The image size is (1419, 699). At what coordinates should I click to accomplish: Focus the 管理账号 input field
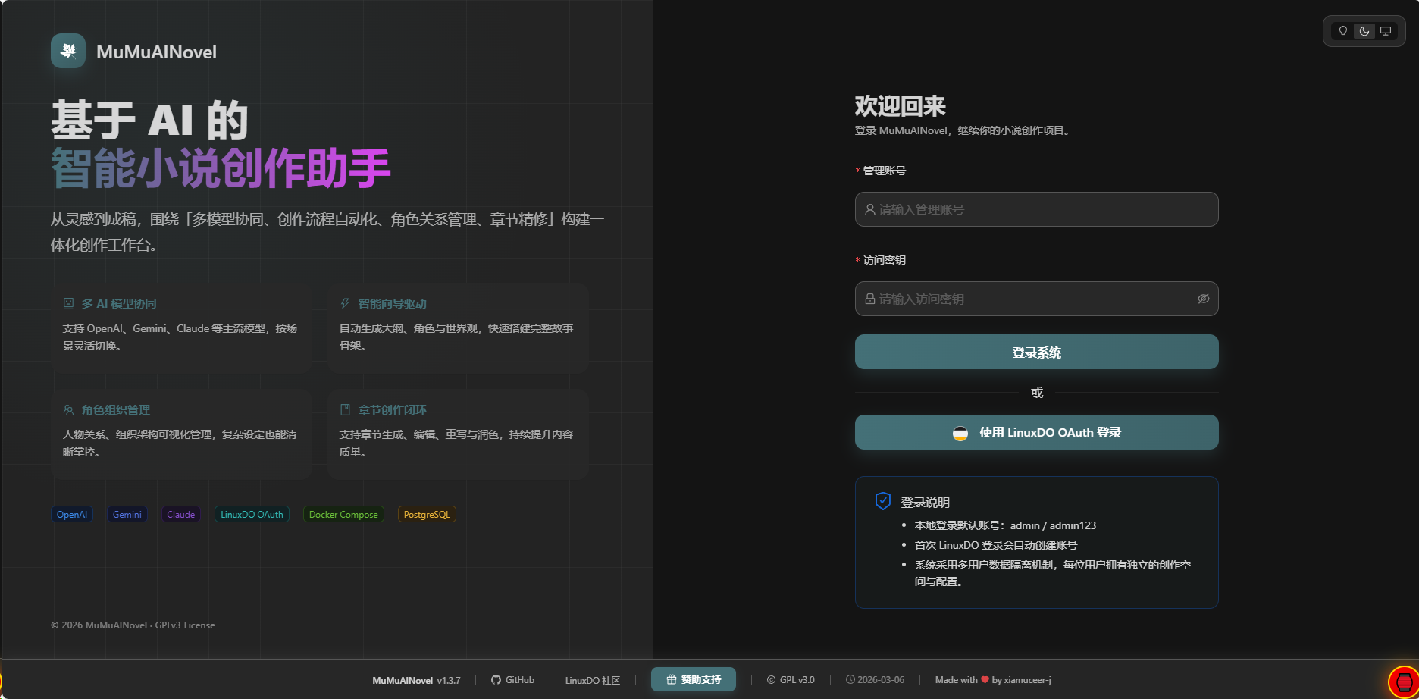point(1036,209)
